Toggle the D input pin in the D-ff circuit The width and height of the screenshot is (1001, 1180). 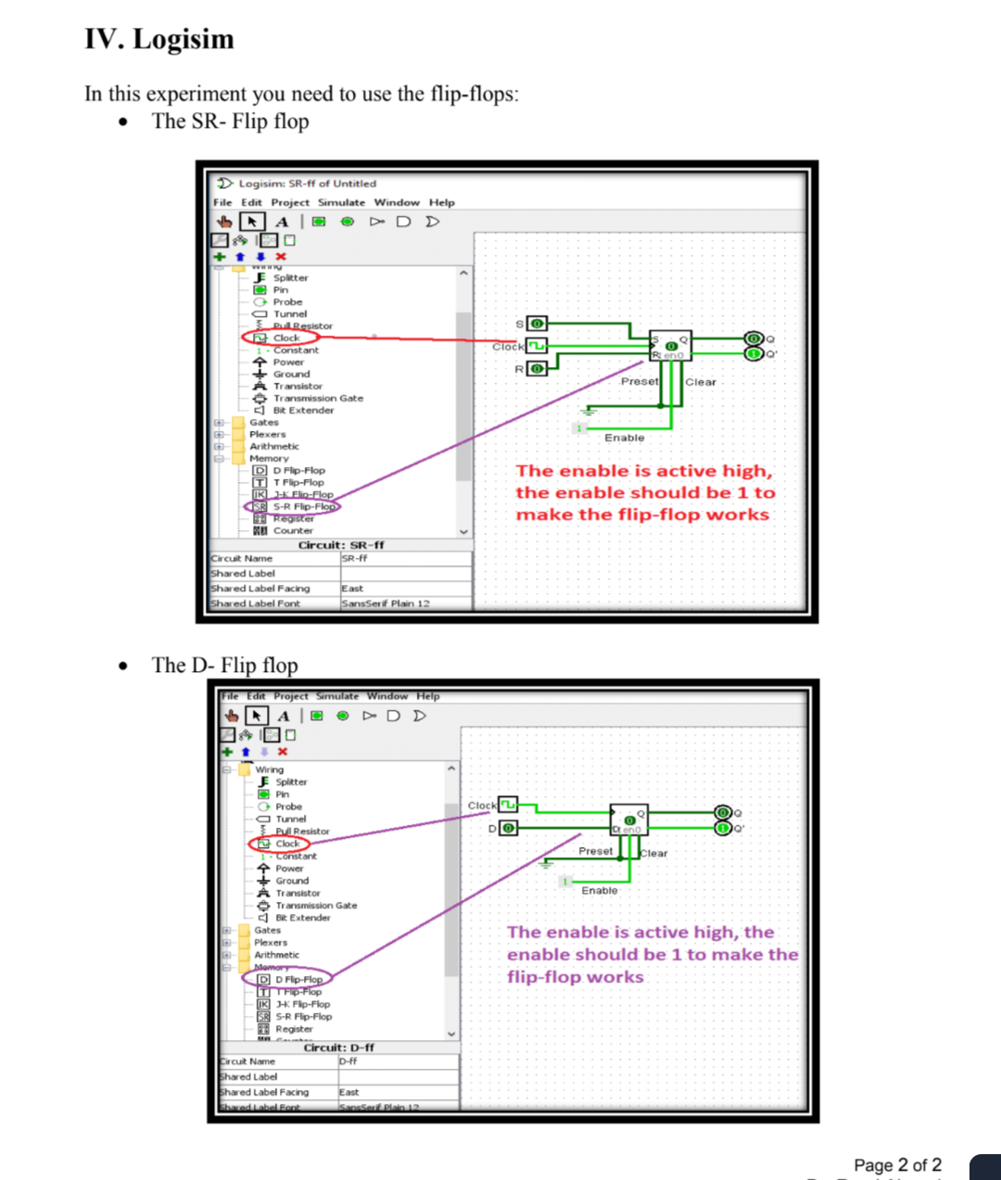tap(508, 827)
